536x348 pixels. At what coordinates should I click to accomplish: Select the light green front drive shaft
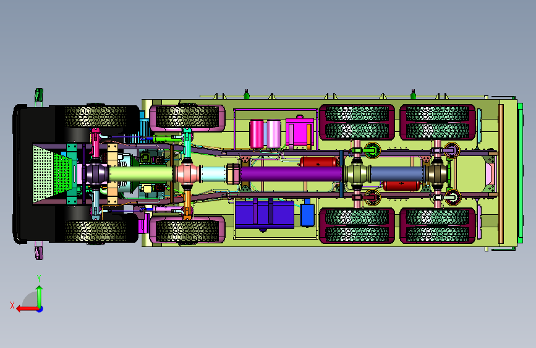click(141, 173)
